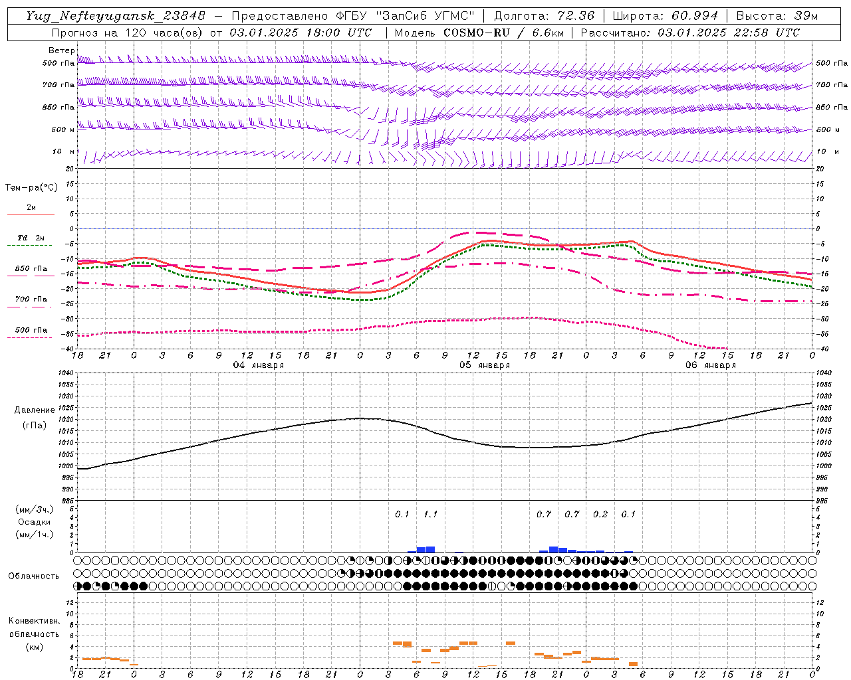Image resolution: width=851 pixels, height=680 pixels.
Task: Click the Ветер panel label
Action: click(62, 50)
